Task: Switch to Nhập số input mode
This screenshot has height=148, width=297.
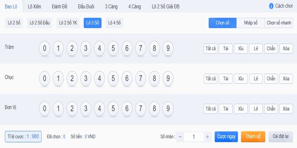Action: coord(251,23)
